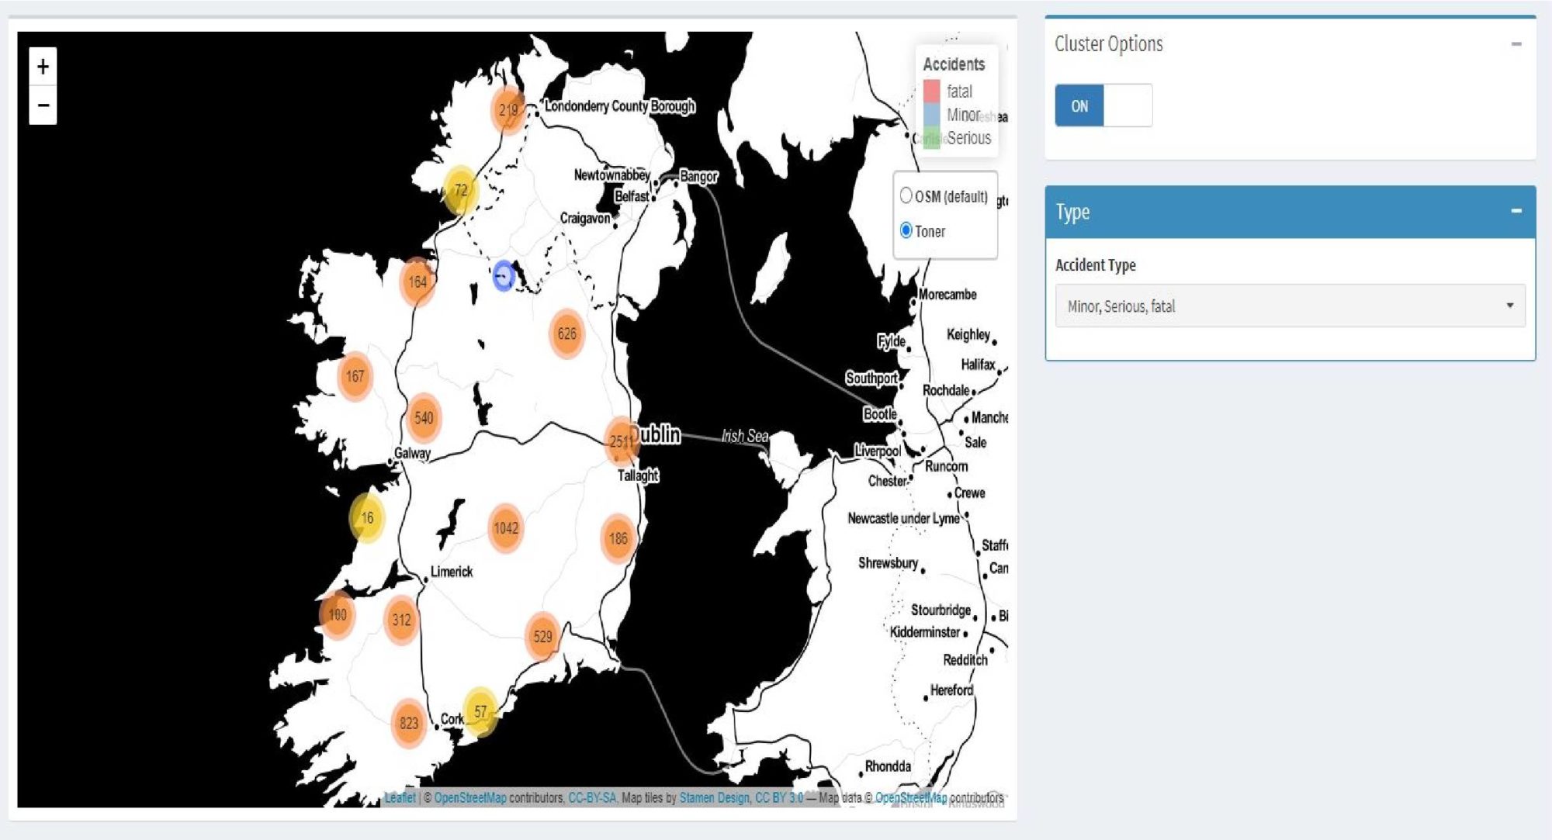This screenshot has width=1552, height=840.
Task: Click the yellow 16 cluster marker
Action: tap(367, 517)
